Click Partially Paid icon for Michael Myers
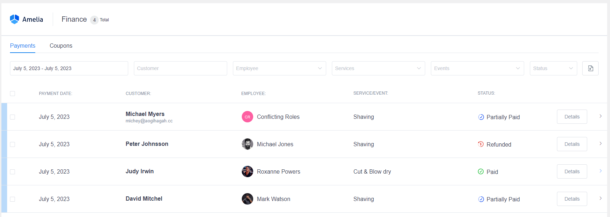The height and width of the screenshot is (217, 610). tap(481, 117)
